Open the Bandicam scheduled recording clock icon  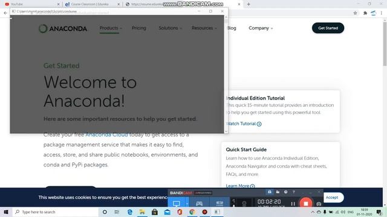point(285,192)
